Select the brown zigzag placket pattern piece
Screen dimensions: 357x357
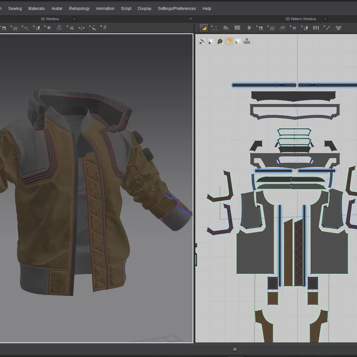[299, 253]
